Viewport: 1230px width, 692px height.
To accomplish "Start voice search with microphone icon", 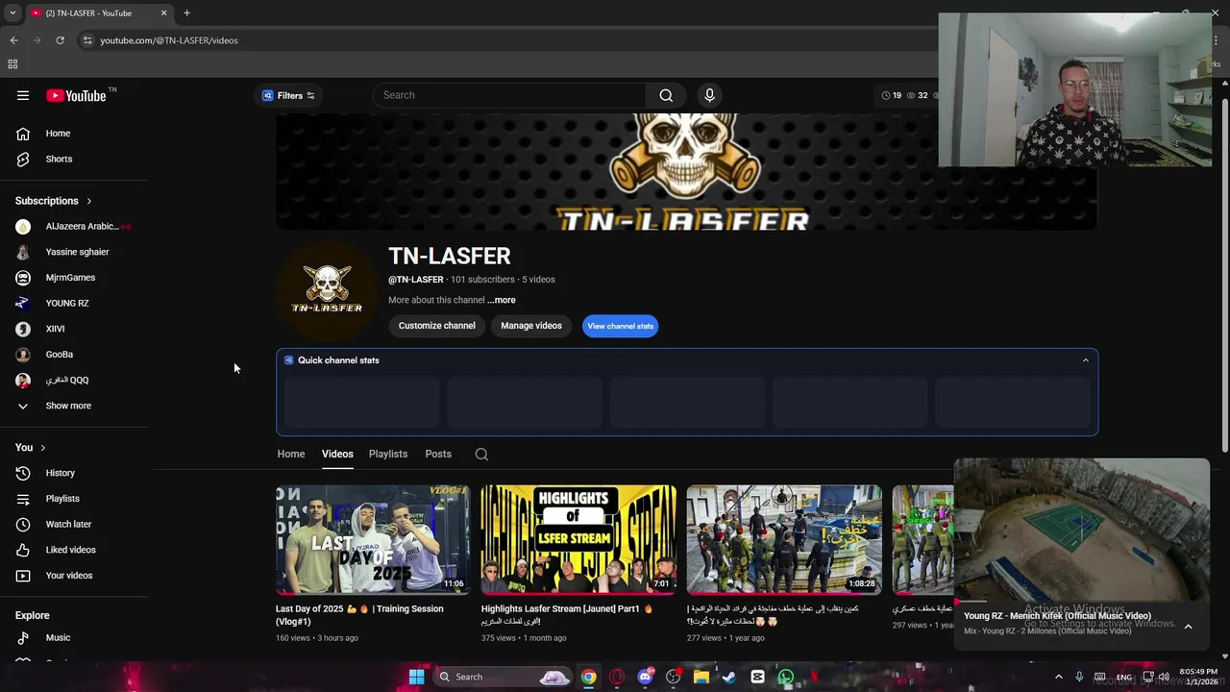I will tap(709, 95).
